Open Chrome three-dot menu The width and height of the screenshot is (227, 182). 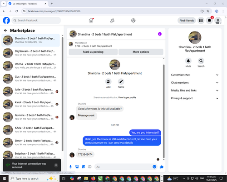tap(223, 11)
